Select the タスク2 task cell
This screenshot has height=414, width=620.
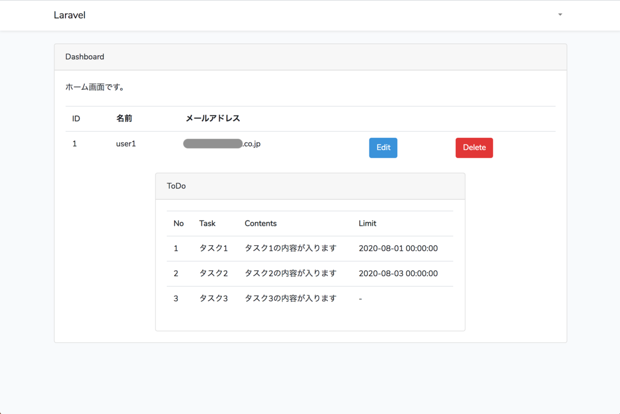[x=214, y=274]
